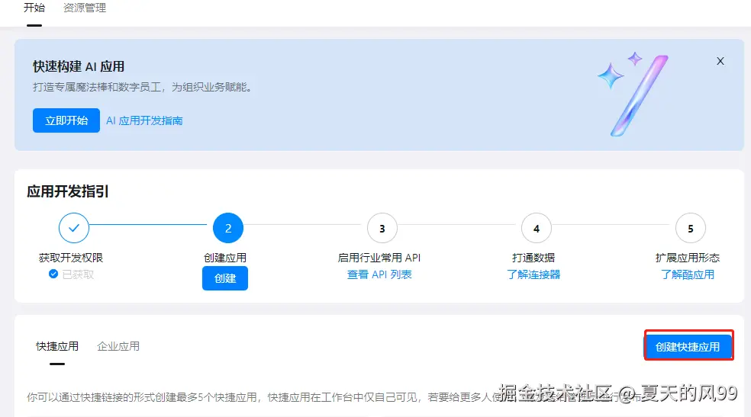This screenshot has width=751, height=417.
Task: Click the 启用行业常用 API label
Action: pos(379,258)
